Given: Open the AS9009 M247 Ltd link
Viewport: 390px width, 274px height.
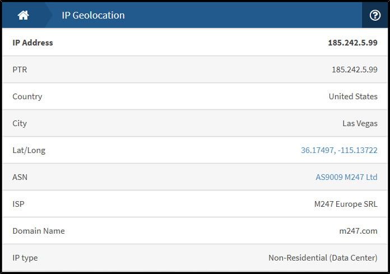Looking at the screenshot, I should pos(346,177).
